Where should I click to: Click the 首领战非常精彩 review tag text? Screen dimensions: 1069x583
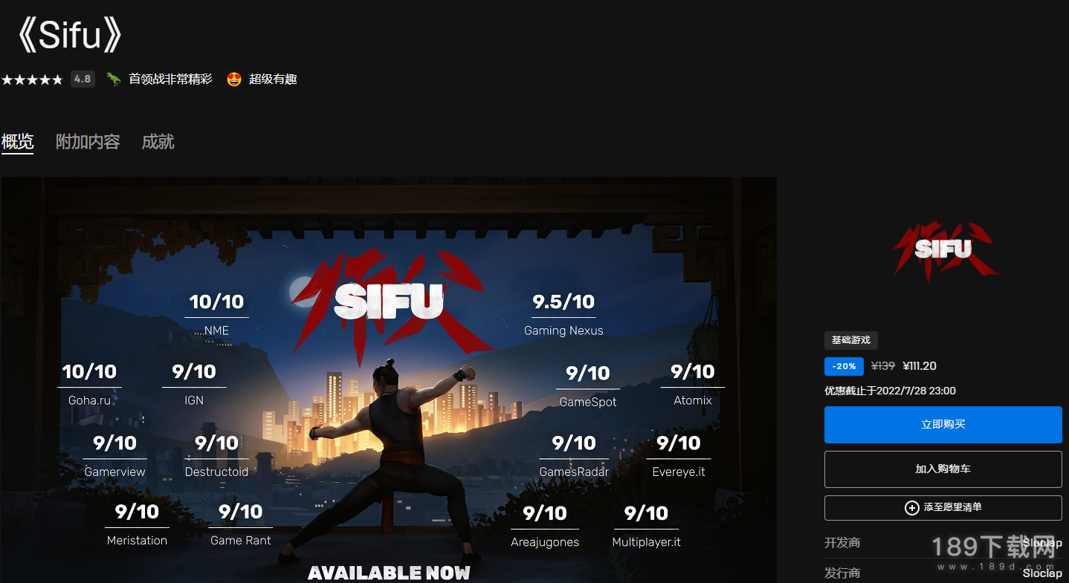click(170, 79)
